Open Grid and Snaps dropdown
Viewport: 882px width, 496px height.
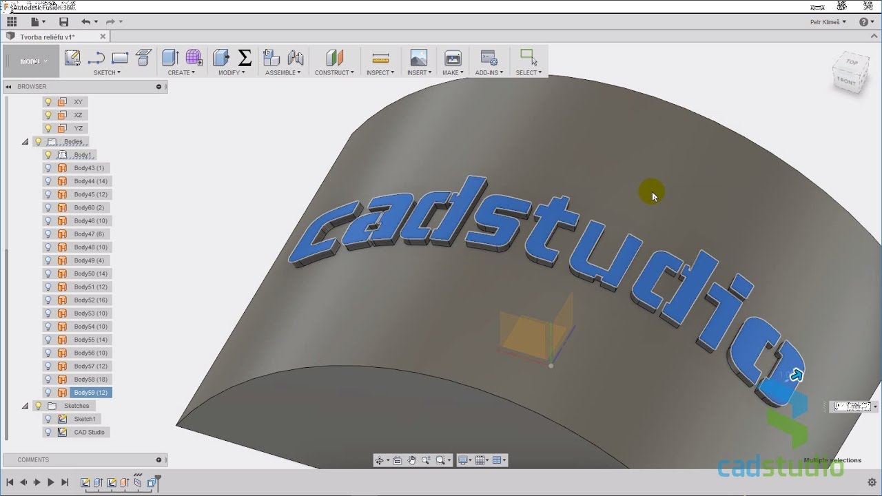pyautogui.click(x=482, y=460)
